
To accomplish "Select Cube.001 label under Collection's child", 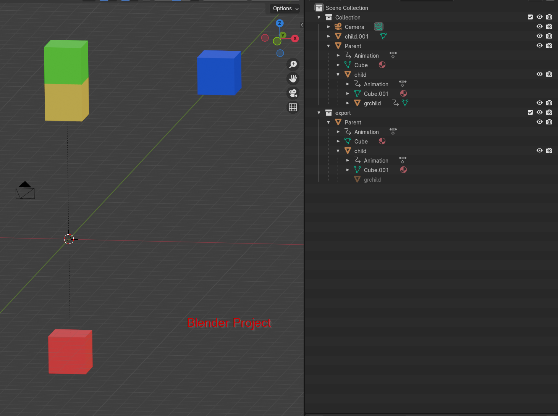I will tap(376, 94).
